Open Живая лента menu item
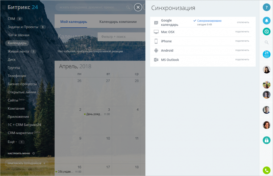The width and height of the screenshot is (273, 176). point(18,51)
